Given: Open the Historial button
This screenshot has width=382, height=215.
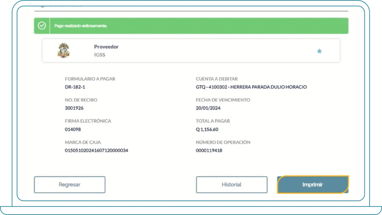Looking at the screenshot, I should [231, 184].
